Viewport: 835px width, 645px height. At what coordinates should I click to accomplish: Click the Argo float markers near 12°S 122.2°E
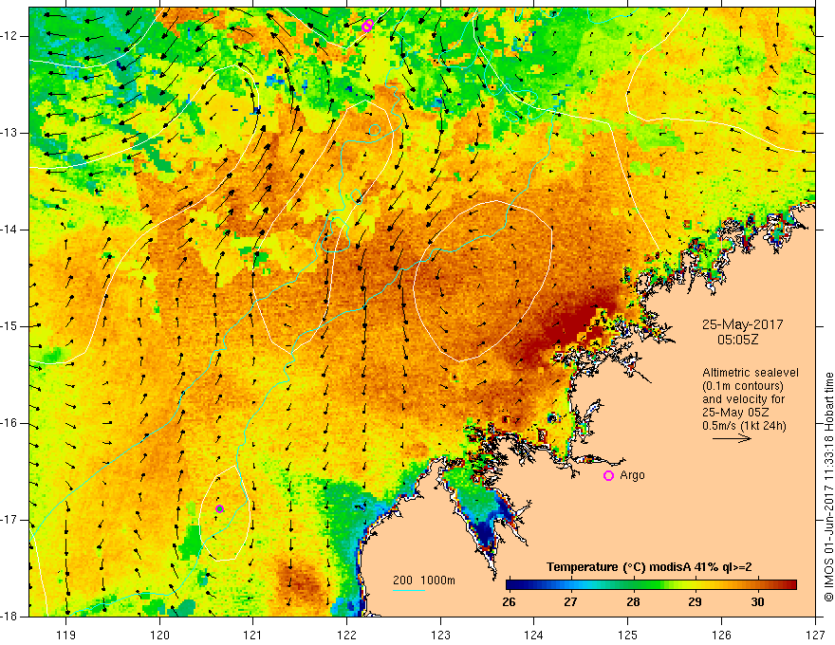367,25
